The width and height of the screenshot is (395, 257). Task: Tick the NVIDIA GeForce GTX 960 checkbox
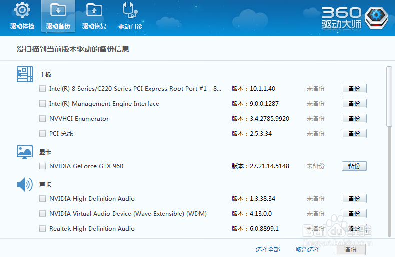point(43,166)
